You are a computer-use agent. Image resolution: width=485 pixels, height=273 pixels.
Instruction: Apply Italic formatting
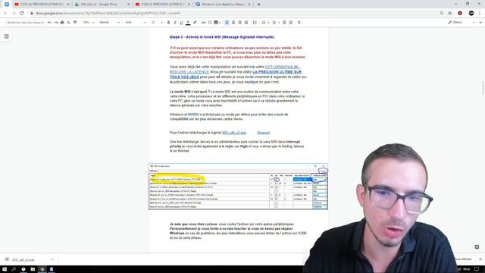pyautogui.click(x=175, y=23)
